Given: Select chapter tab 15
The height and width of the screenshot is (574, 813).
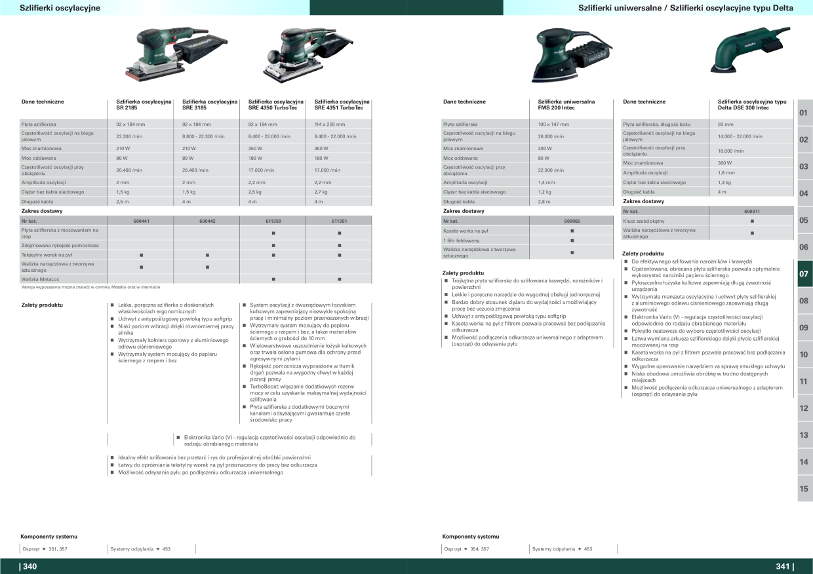Looking at the screenshot, I should pos(804,489).
